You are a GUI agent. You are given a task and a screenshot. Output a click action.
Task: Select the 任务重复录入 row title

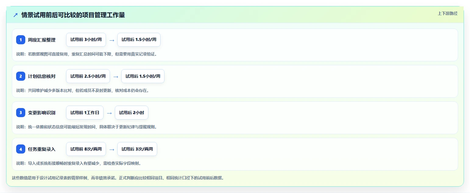coord(42,149)
